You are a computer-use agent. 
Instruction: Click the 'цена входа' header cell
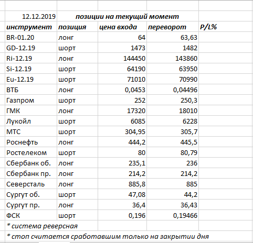pyautogui.click(x=122, y=27)
